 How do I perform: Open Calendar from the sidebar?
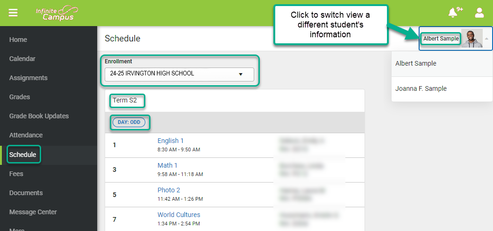tap(22, 59)
